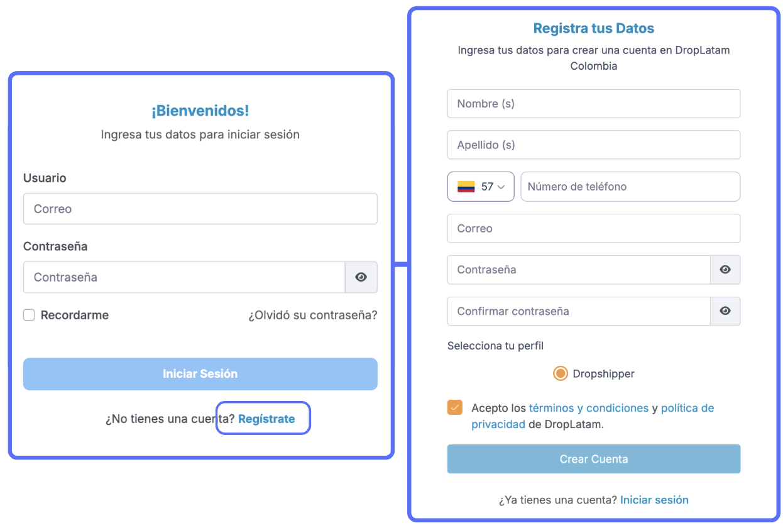
Task: Focus the Número de teléfono field
Action: 630,187
